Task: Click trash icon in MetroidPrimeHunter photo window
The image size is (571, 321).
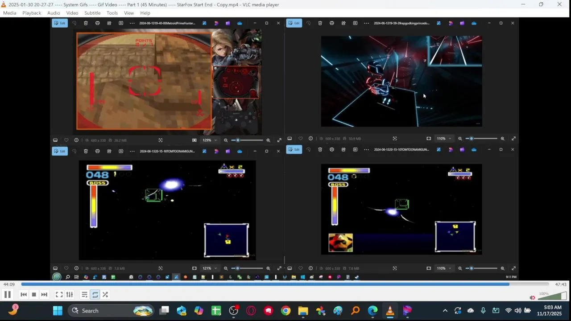Action: pyautogui.click(x=86, y=23)
